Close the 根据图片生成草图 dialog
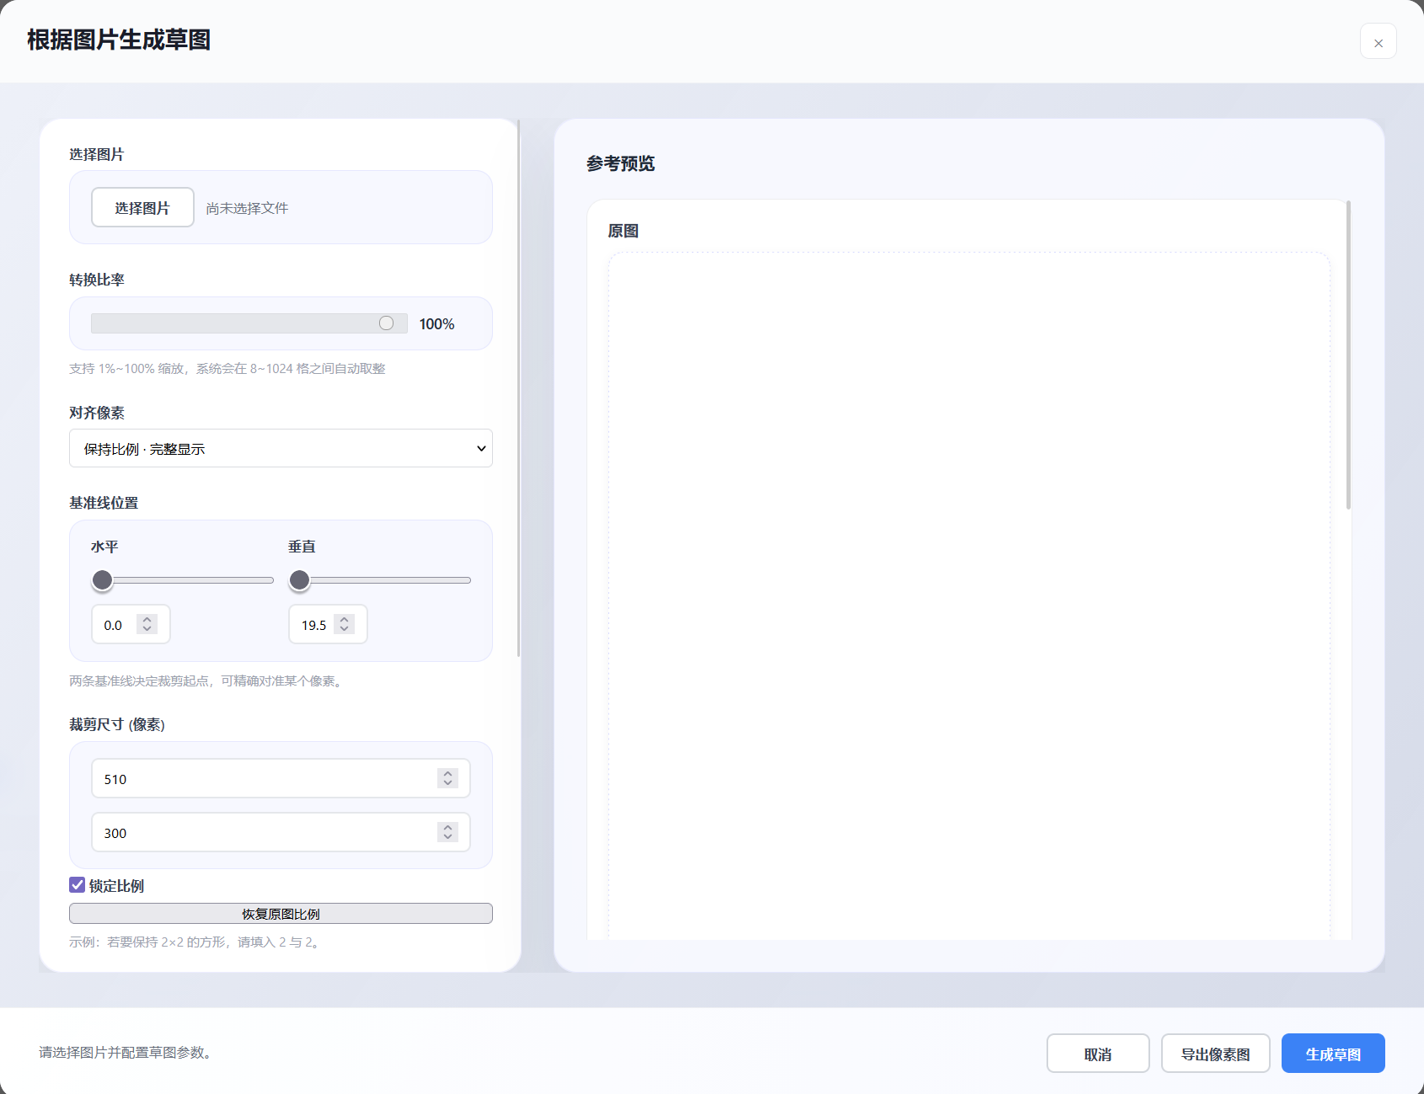 pyautogui.click(x=1378, y=42)
